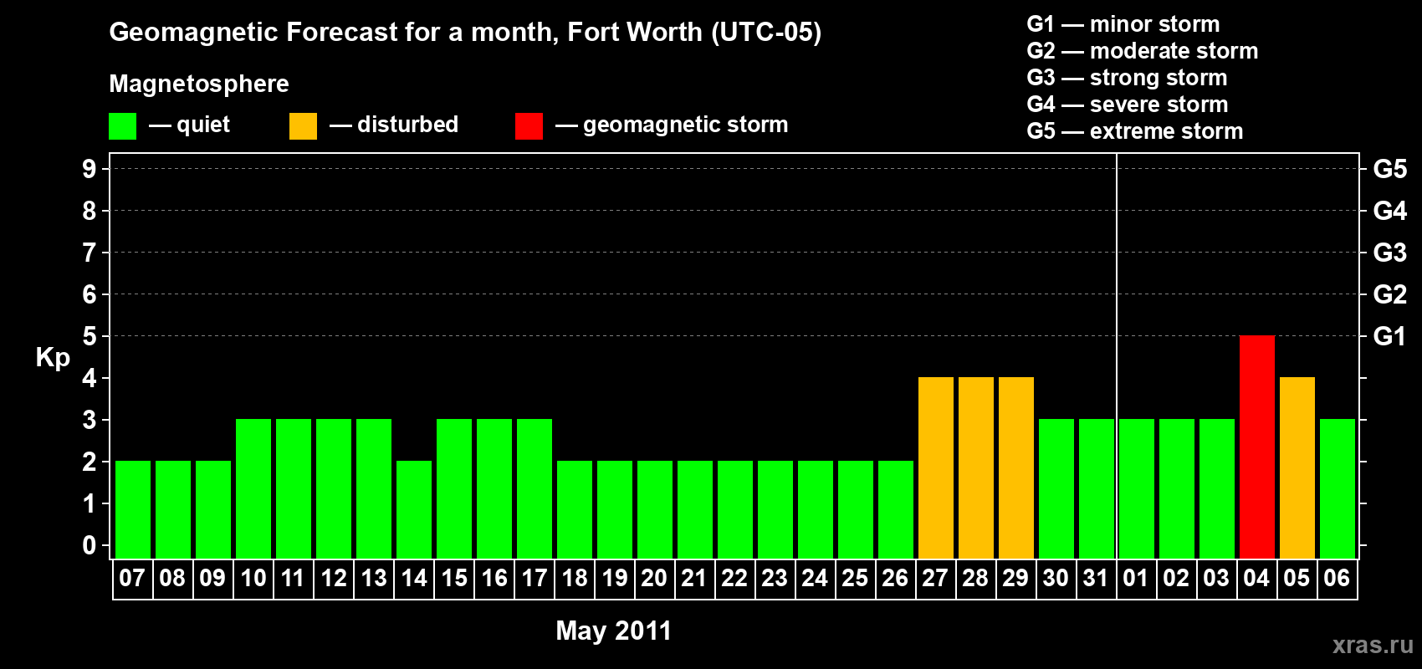Select the green bar for day 06
This screenshot has height=669, width=1422.
tap(1337, 488)
